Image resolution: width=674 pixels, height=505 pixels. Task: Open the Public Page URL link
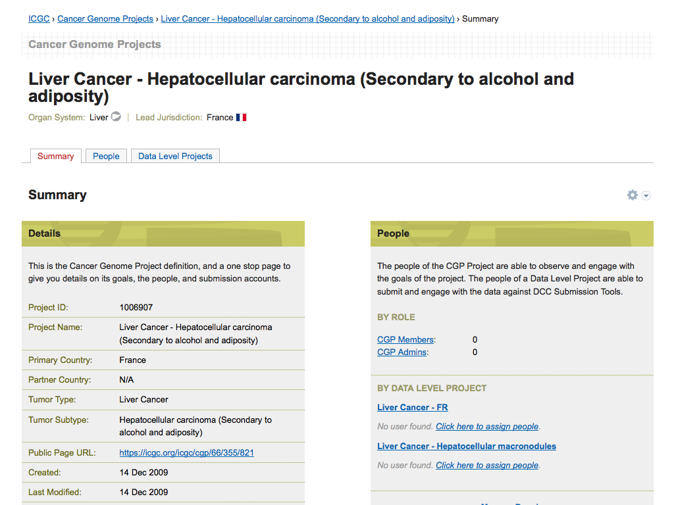(186, 452)
